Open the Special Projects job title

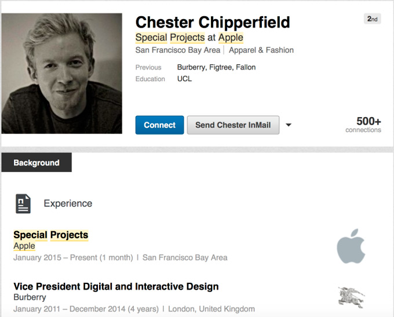click(51, 235)
